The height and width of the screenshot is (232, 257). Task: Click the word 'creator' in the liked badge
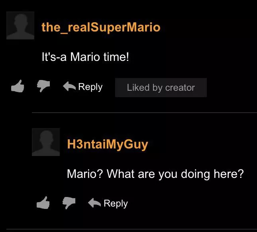point(180,88)
